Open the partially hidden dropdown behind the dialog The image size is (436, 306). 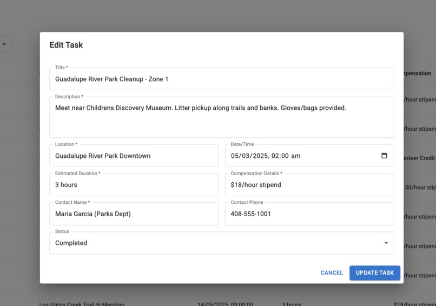pyautogui.click(x=5, y=44)
